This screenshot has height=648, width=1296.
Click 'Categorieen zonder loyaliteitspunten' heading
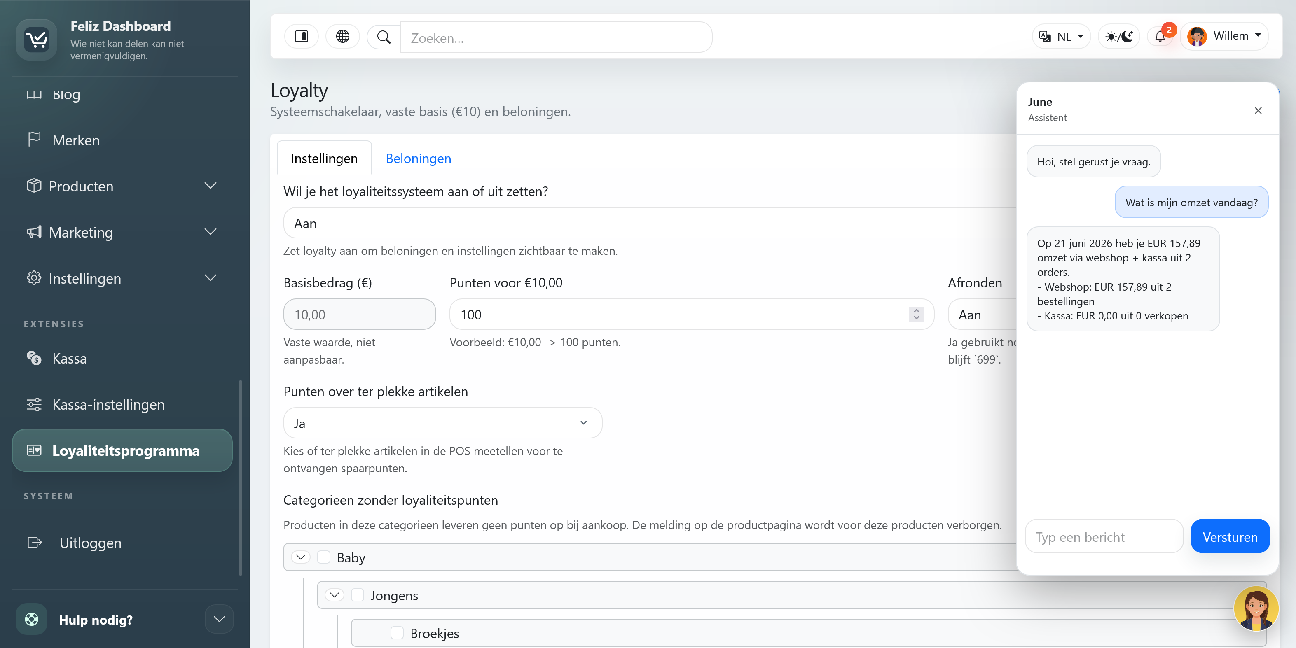click(x=391, y=500)
